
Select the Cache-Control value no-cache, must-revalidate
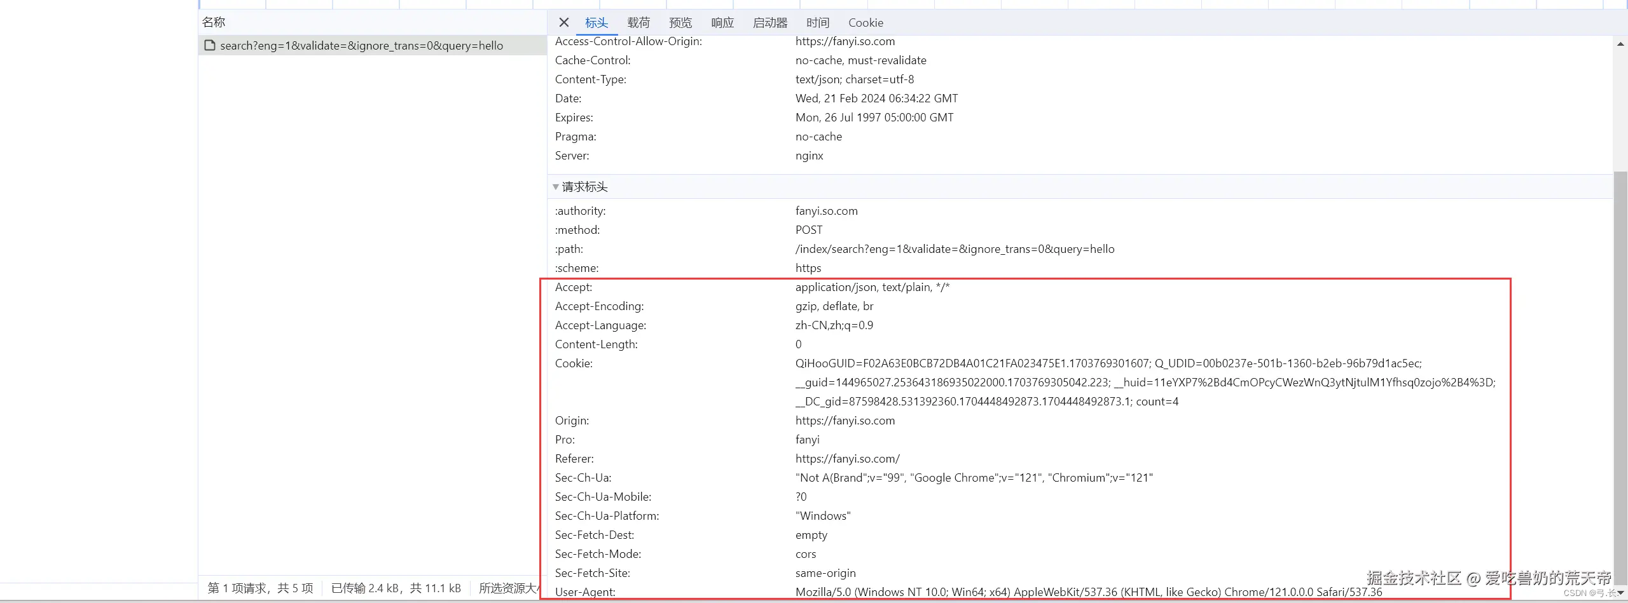point(860,60)
